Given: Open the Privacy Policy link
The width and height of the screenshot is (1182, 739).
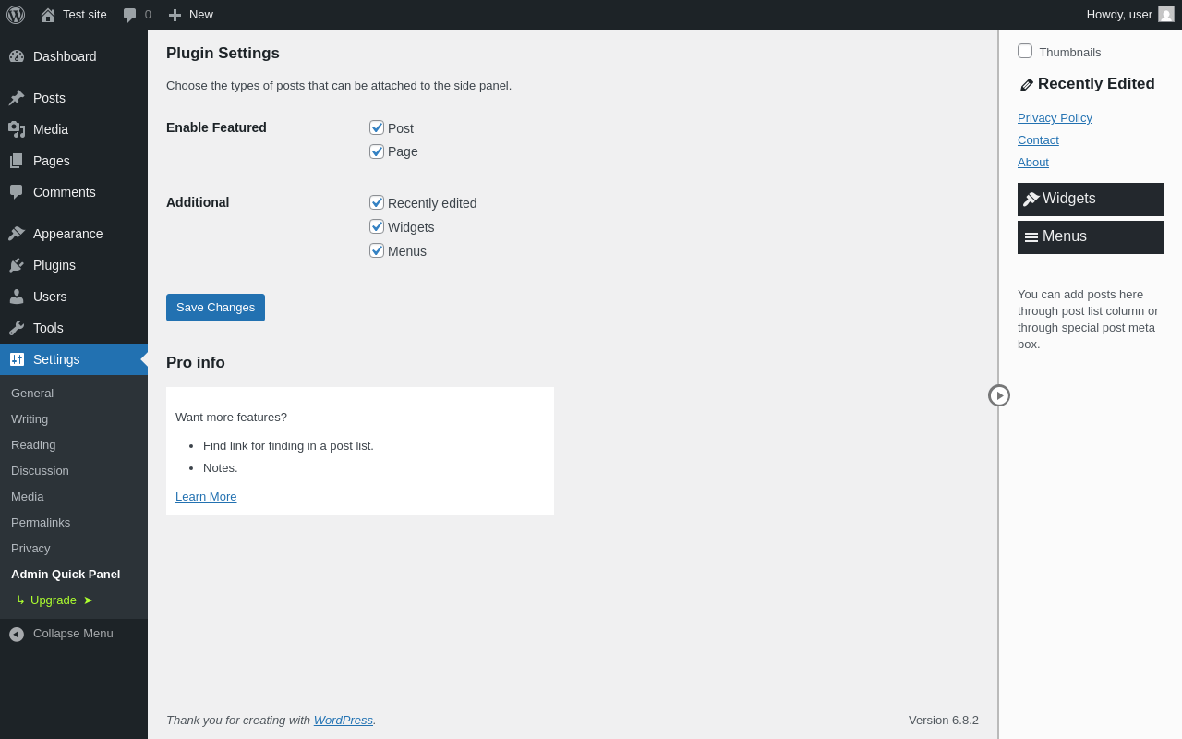Looking at the screenshot, I should 1055,118.
